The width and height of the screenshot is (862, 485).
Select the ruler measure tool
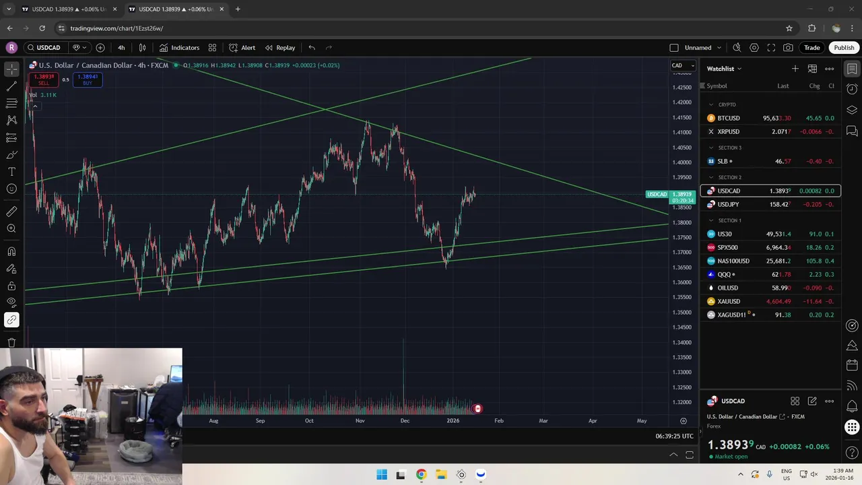click(11, 212)
